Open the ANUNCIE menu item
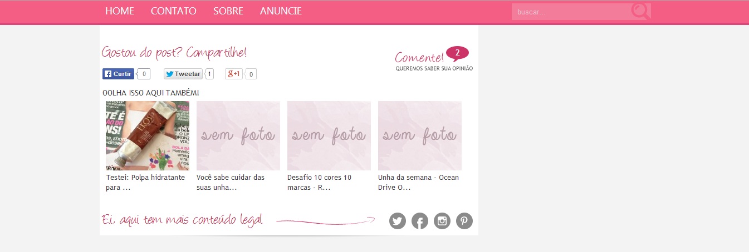Viewport: 749px width, 252px height. click(281, 11)
